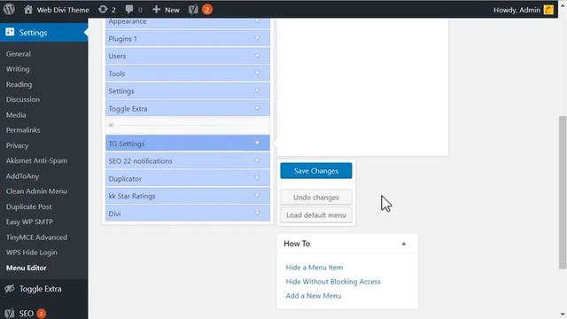Open Add a New Menu link
567x319 pixels.
[314, 295]
